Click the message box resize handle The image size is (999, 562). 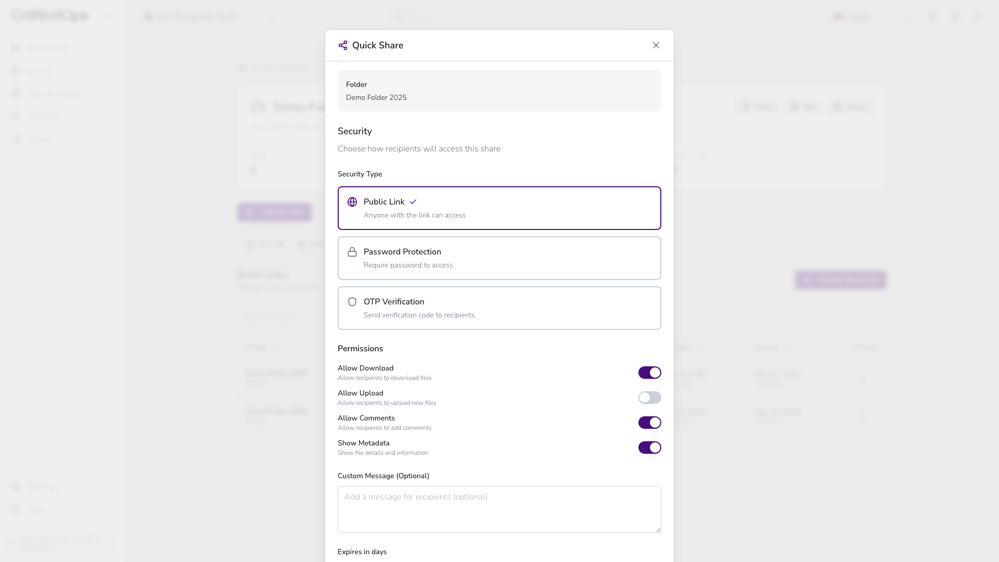point(658,530)
